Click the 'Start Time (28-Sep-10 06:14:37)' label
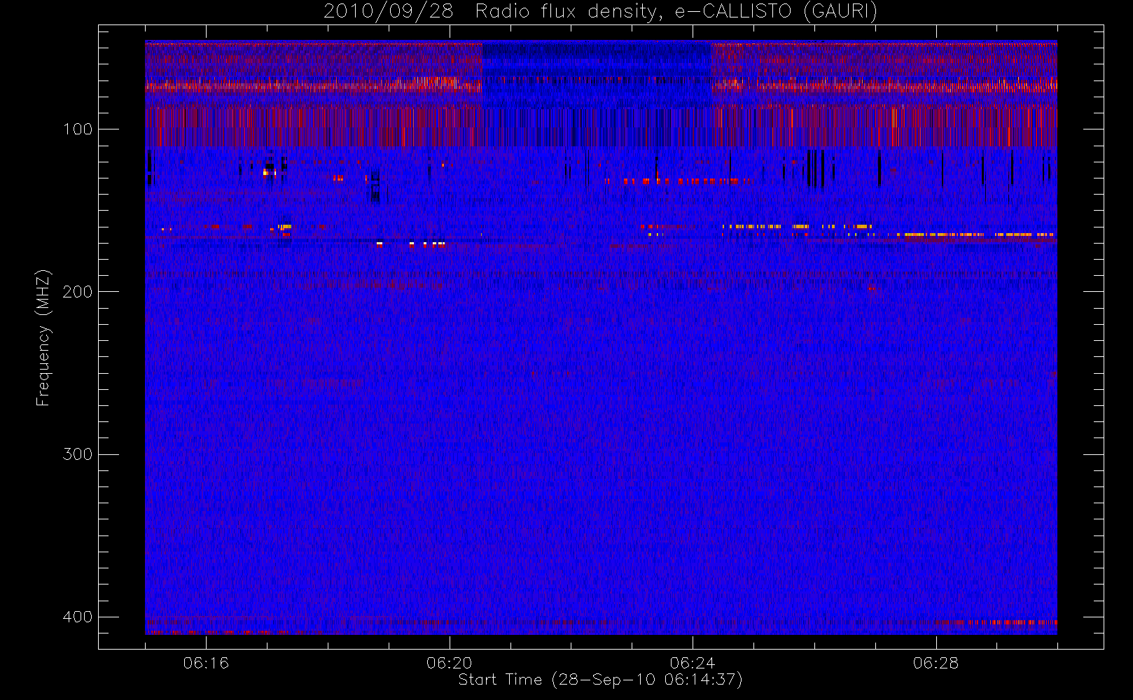The image size is (1133, 700). (x=600, y=680)
